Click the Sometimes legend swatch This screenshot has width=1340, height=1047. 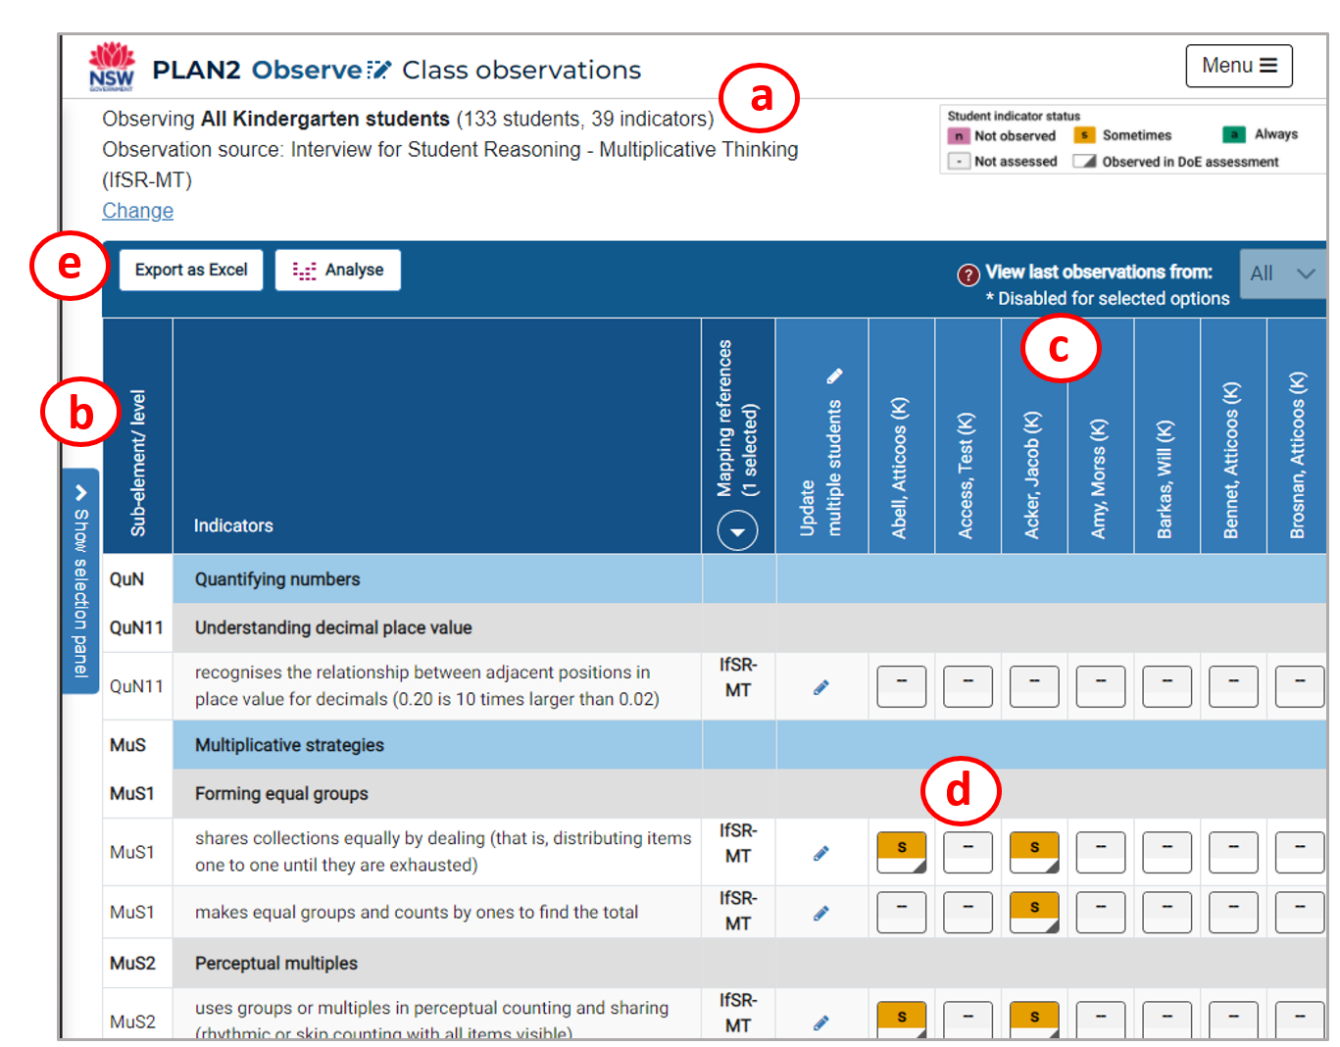click(1084, 135)
